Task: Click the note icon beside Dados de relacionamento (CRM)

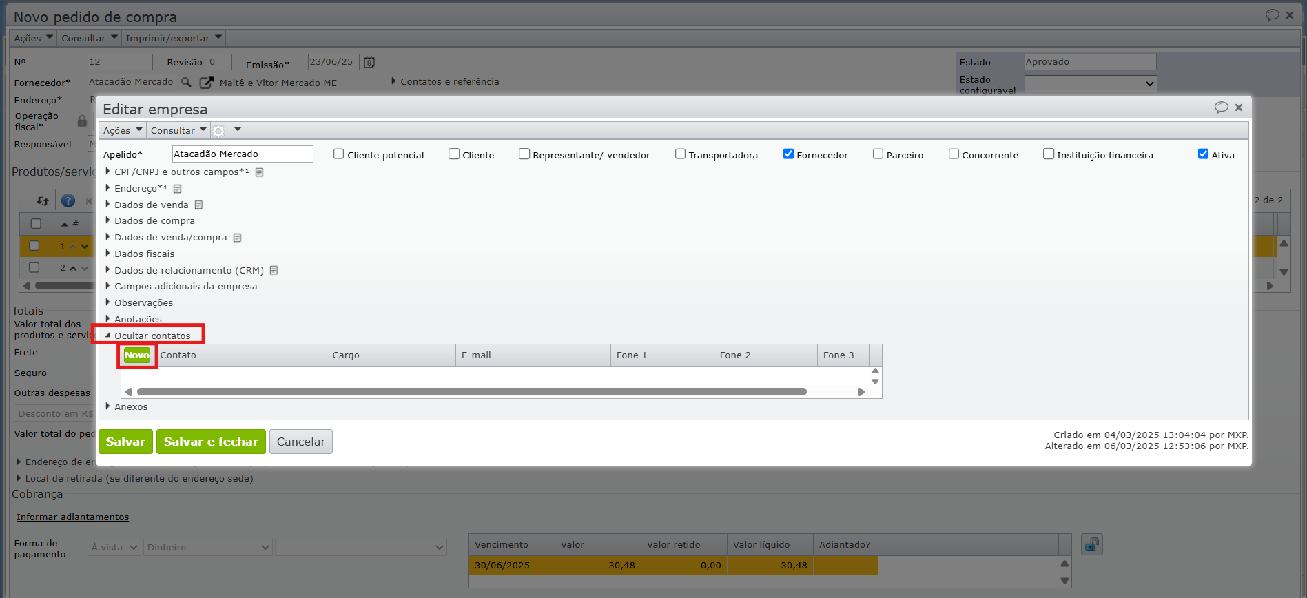Action: [274, 270]
